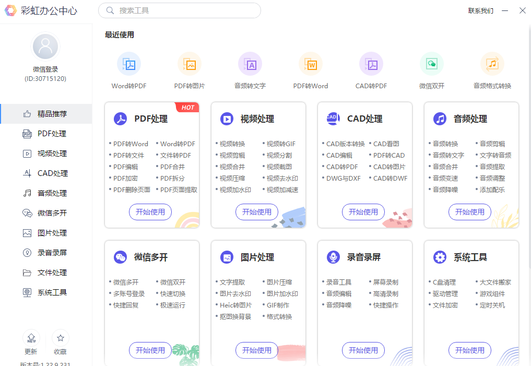Click the 音频处理 card's music note icon

[440, 119]
